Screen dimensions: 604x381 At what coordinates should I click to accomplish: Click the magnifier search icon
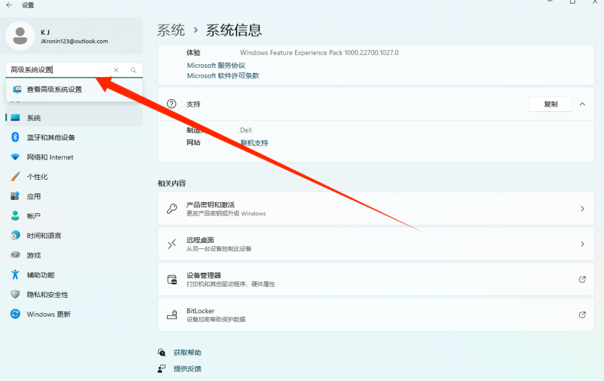tap(133, 70)
